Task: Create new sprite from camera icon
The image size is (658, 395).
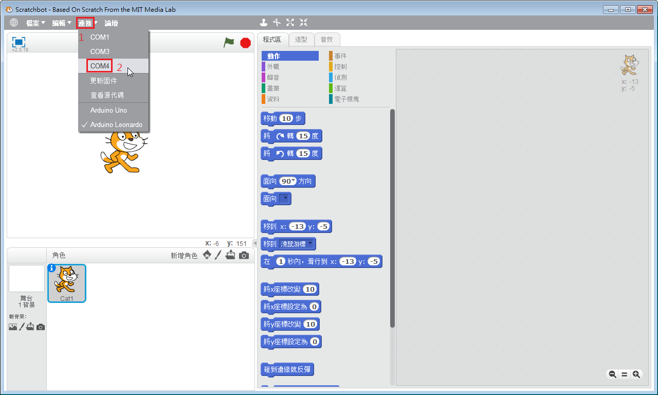Action: 244,255
